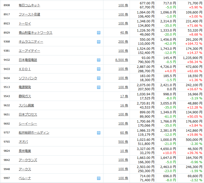204x183 pixels.
Task: Click the 2,887.00 円 acquisition price
Action: [x=146, y=67]
